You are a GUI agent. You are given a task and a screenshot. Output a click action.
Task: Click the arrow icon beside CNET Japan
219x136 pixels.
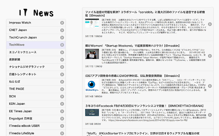(x=62, y=30)
